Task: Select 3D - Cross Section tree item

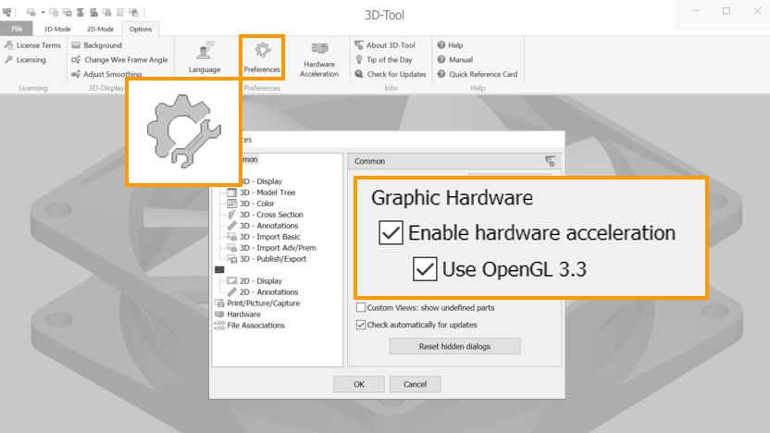Action: [x=270, y=215]
